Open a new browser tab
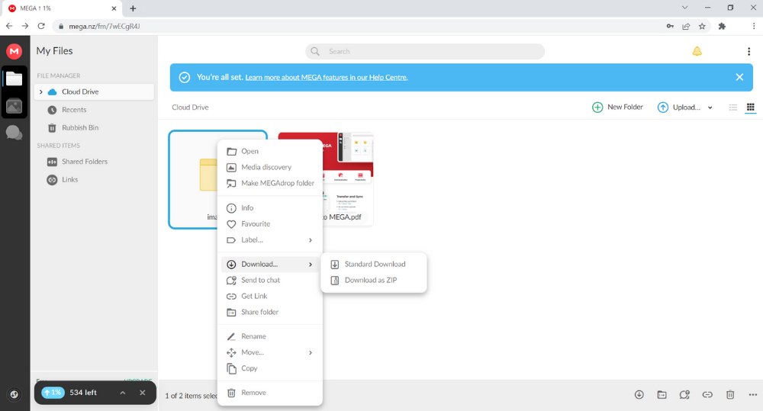Screen dimensions: 763x411 [x=133, y=8]
